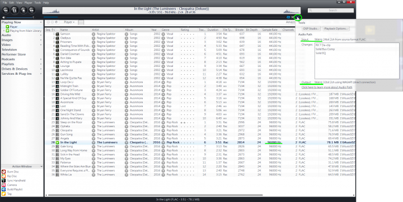The width and height of the screenshot is (403, 202).
Task: Set rating stars for Sleep on the Floor
Action: (188, 123)
